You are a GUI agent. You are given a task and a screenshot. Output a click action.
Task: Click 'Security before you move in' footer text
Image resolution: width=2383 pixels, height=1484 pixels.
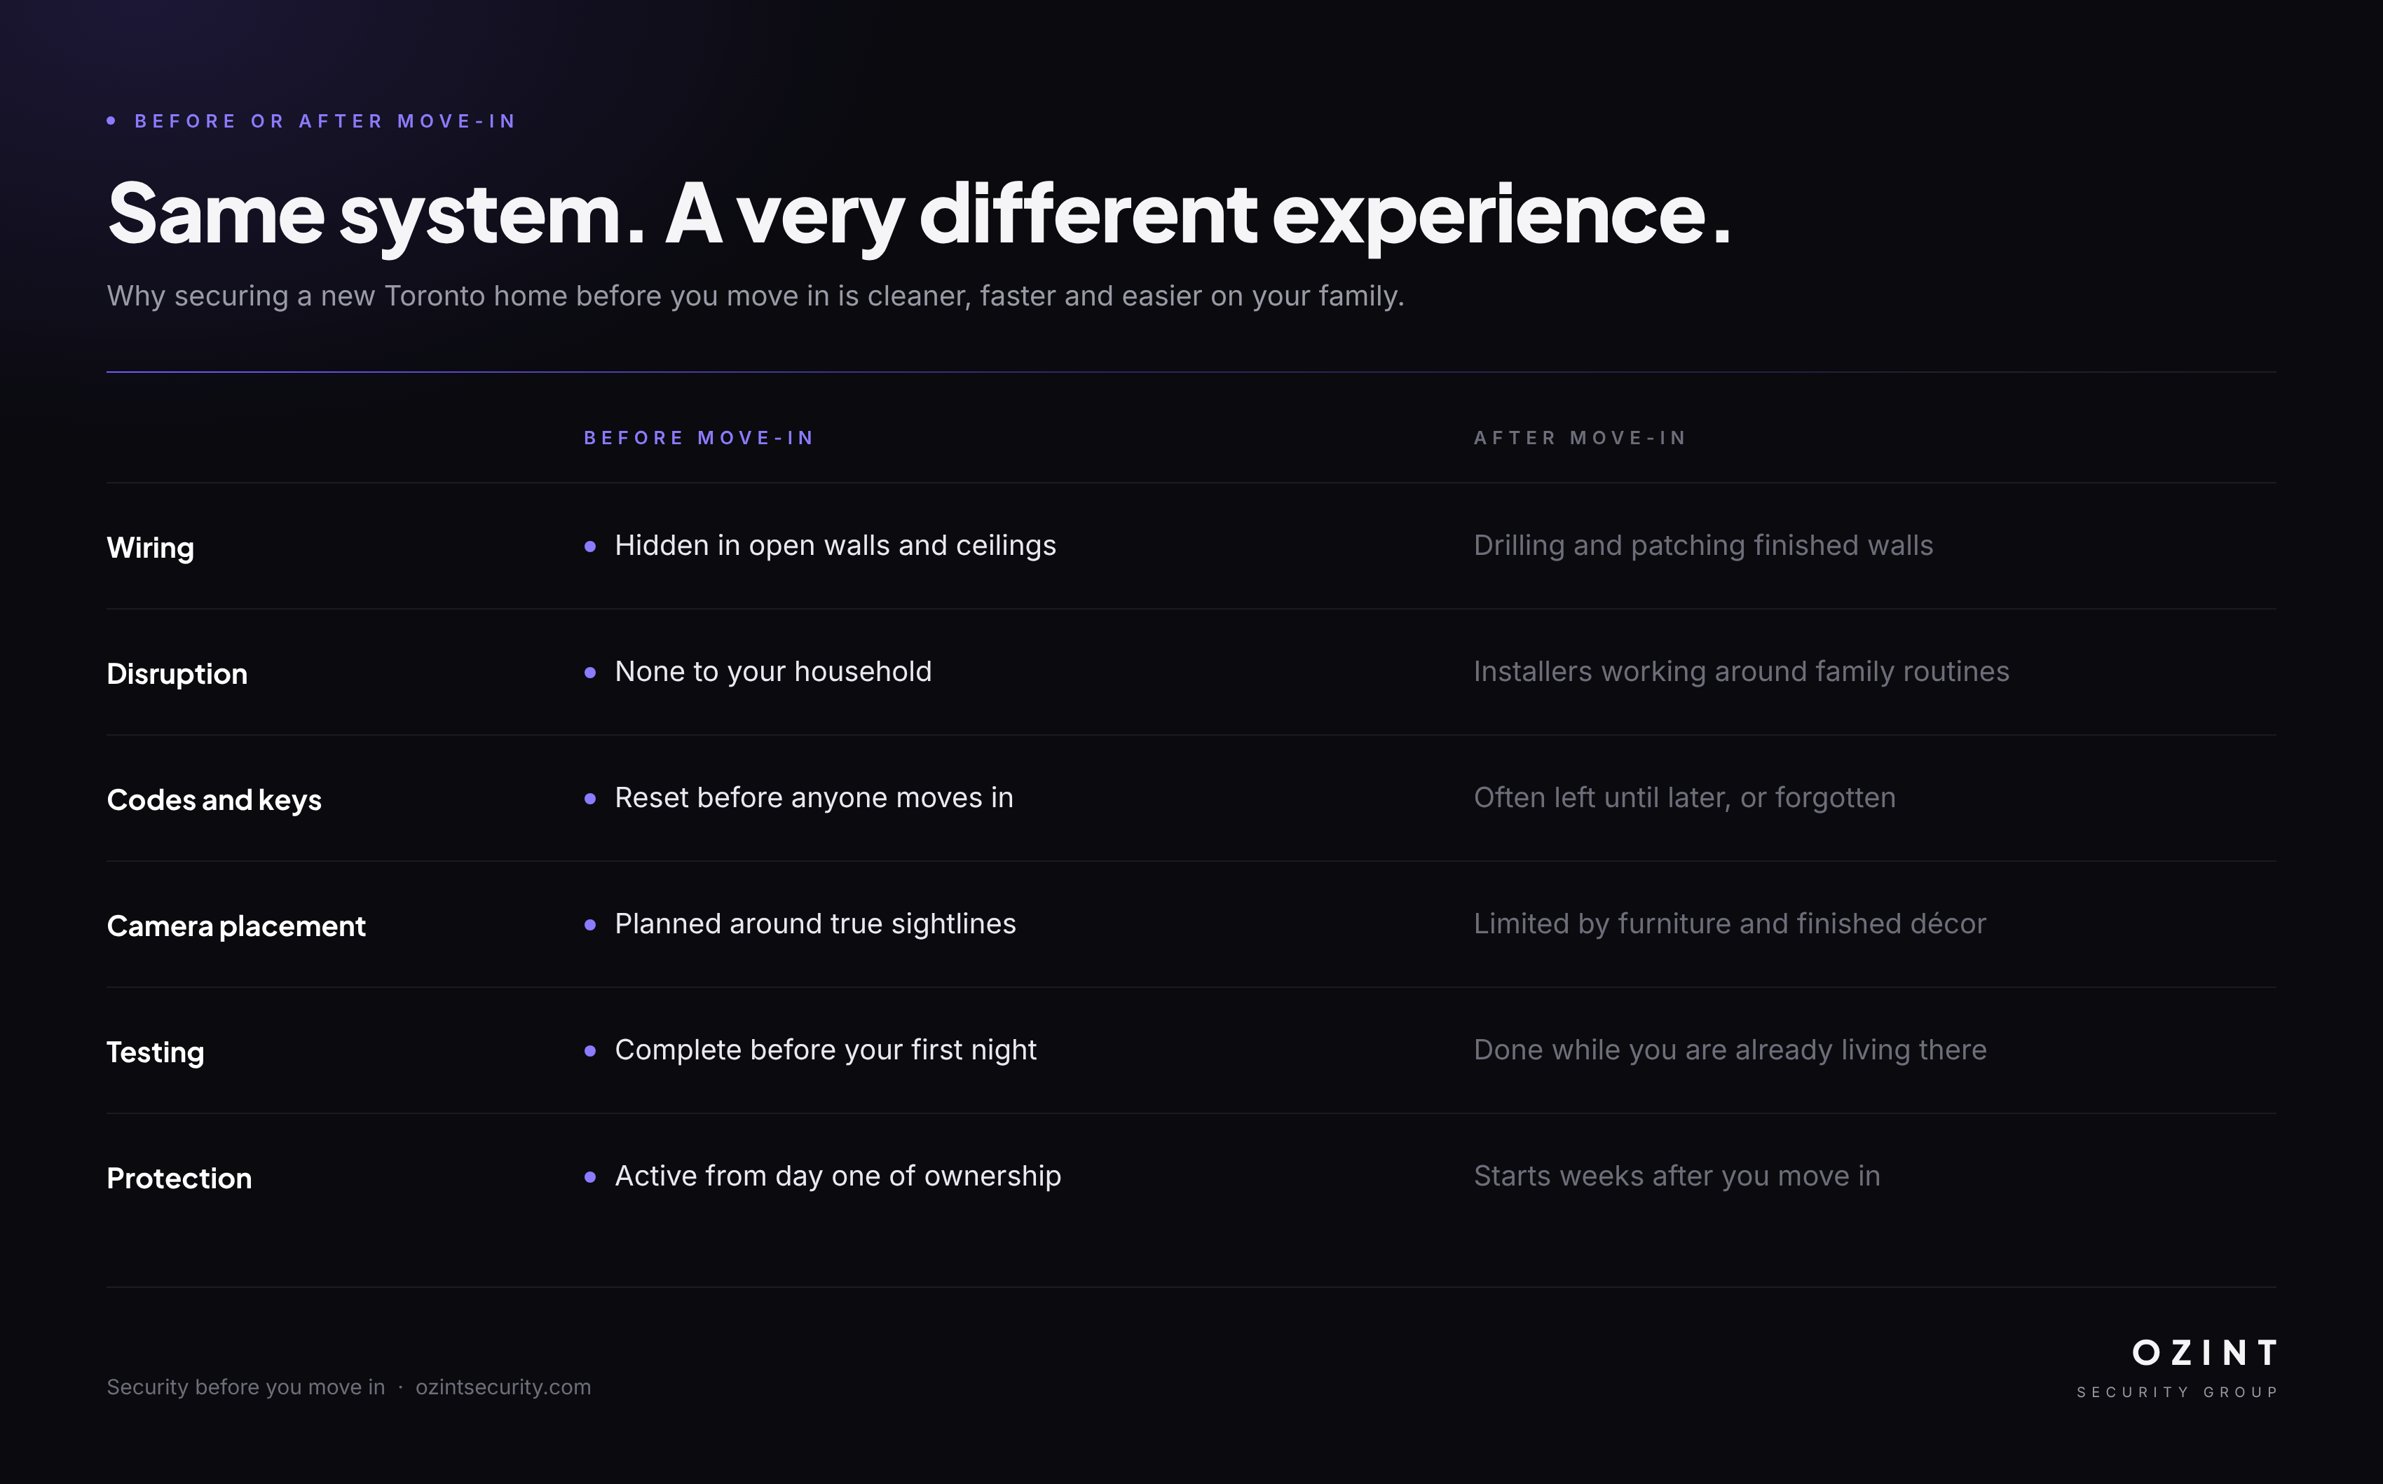(x=245, y=1387)
